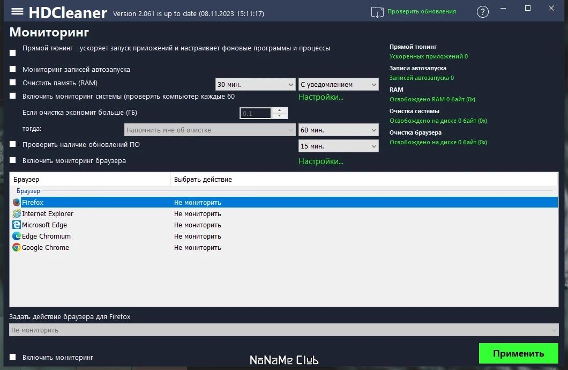
Task: Select the Internet Explorer row
Action: click(284, 213)
